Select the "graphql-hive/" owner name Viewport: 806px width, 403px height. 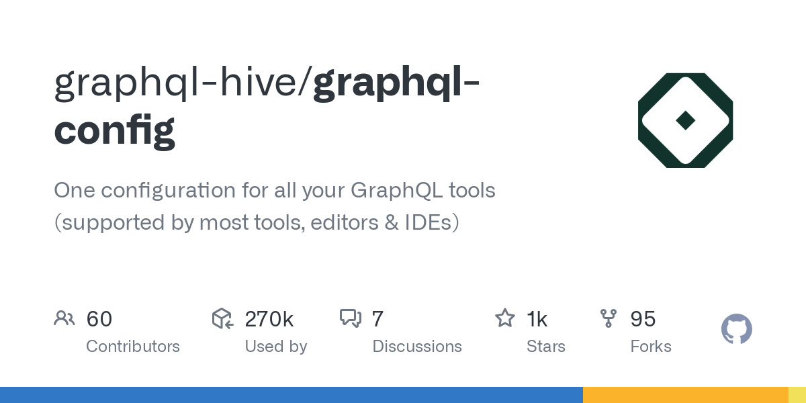(x=183, y=82)
